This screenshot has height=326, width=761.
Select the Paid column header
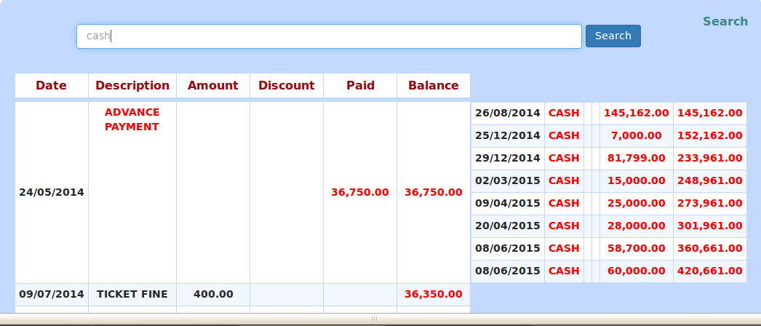[360, 85]
